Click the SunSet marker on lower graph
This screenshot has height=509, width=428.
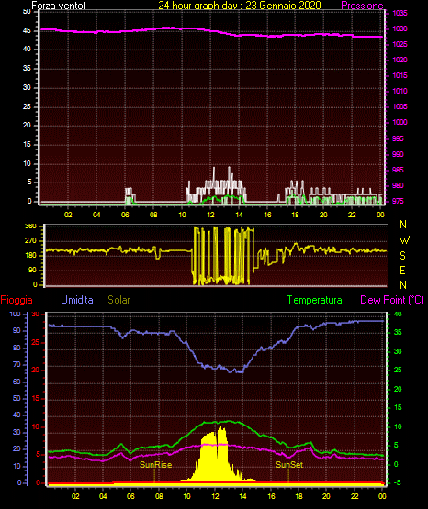289,465
